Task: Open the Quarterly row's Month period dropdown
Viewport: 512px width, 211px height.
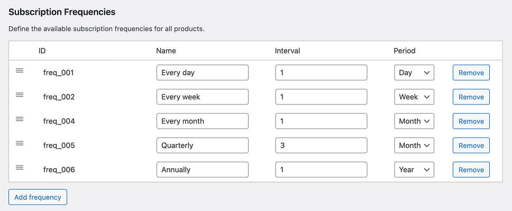Action: pyautogui.click(x=414, y=145)
